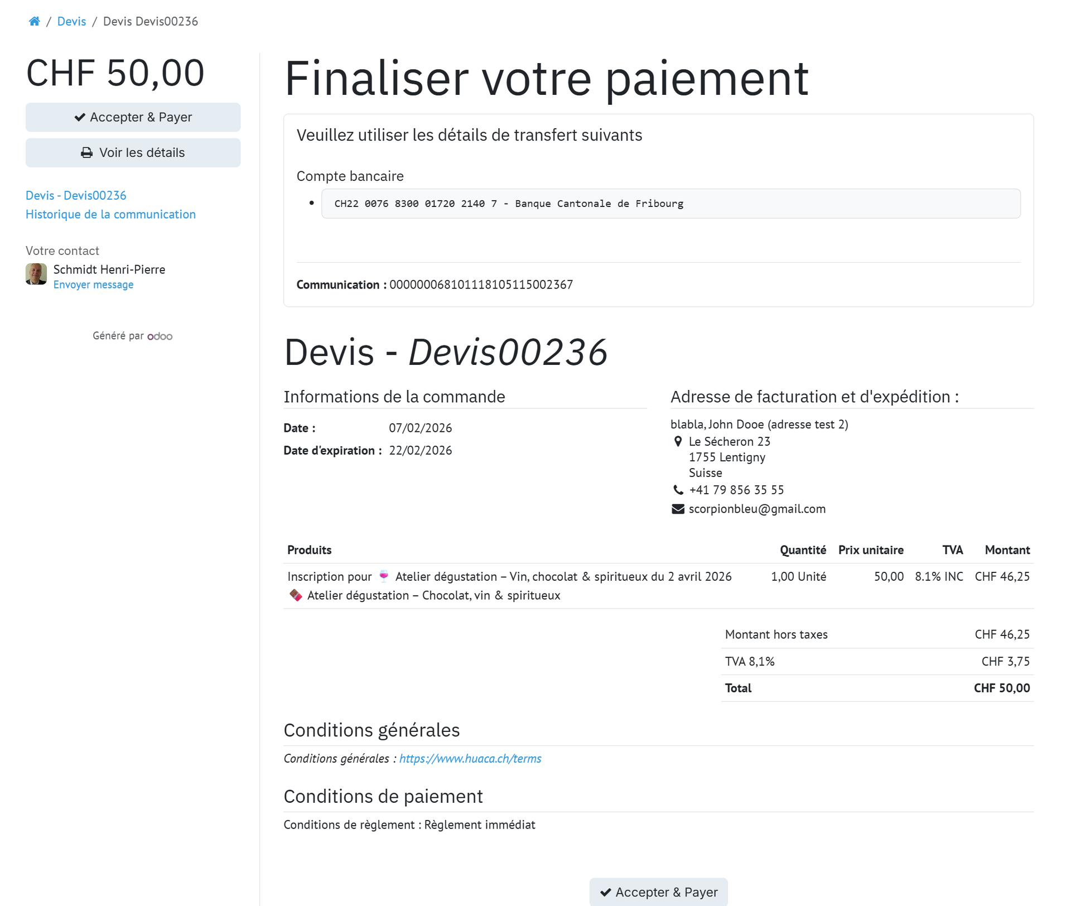This screenshot has height=906, width=1071.
Task: Click the home icon in breadcrumb
Action: pyautogui.click(x=34, y=21)
